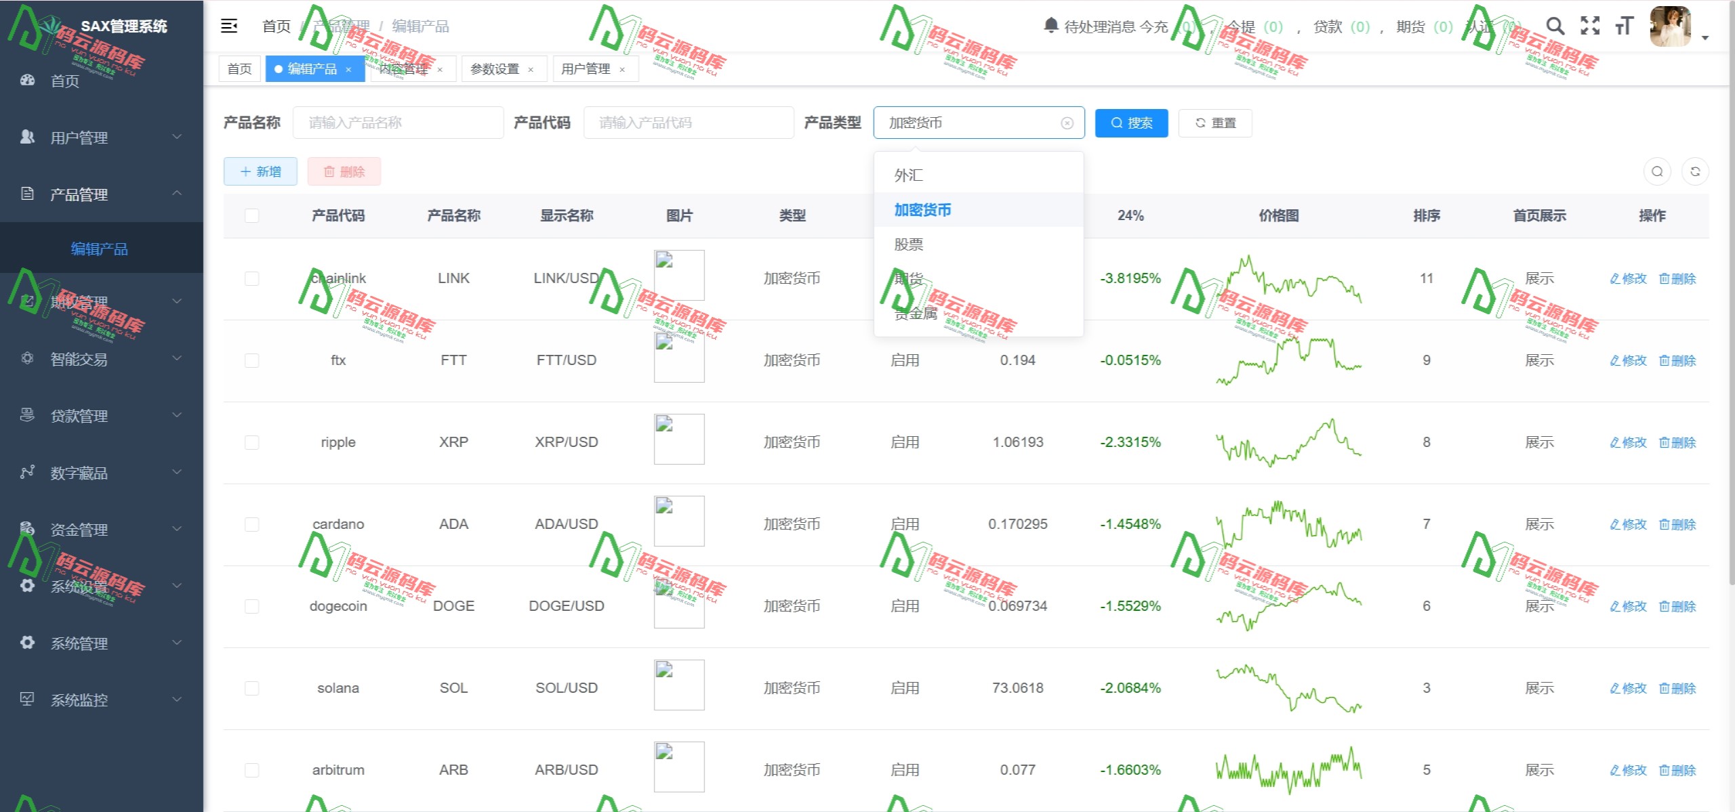Select the ftx row checkbox

(252, 361)
